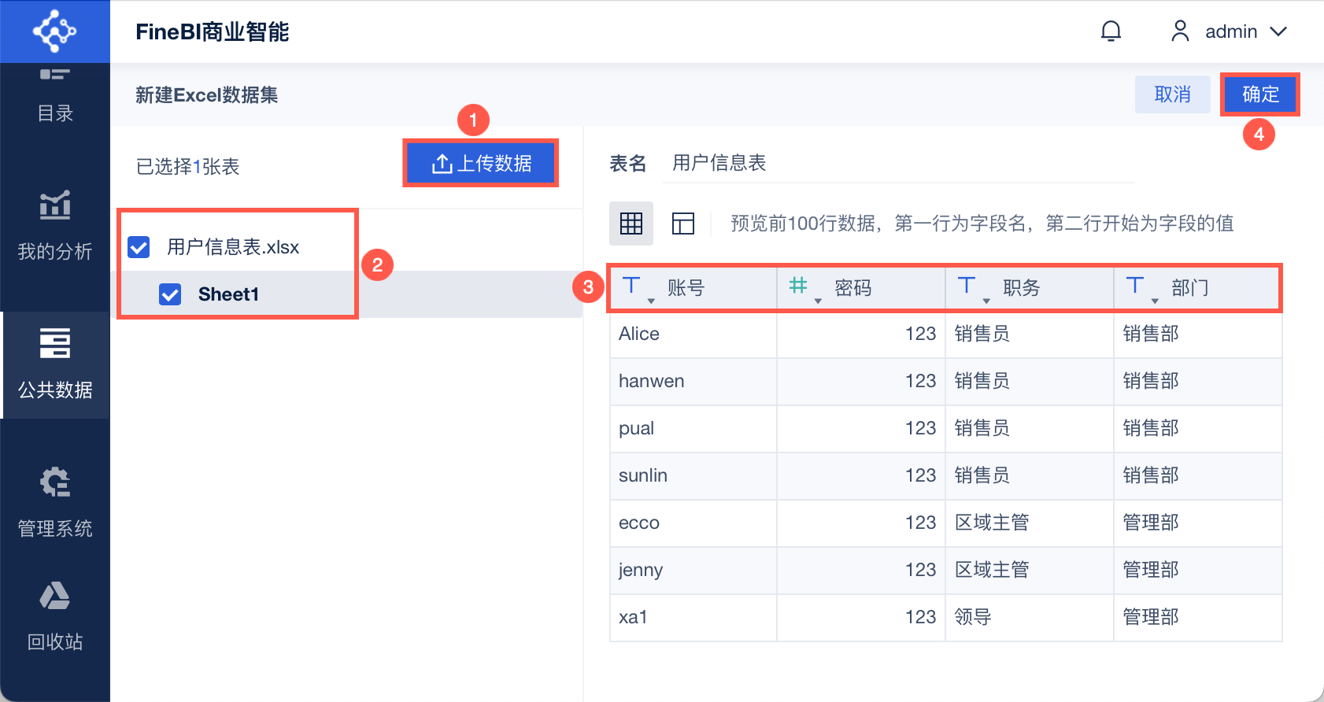Image resolution: width=1324 pixels, height=702 pixels.
Task: Switch to grid data preview view
Action: point(631,224)
